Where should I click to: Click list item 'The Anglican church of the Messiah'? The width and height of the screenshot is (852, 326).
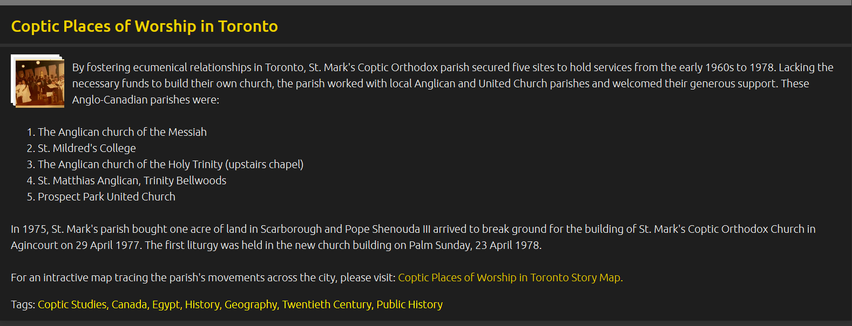point(122,132)
